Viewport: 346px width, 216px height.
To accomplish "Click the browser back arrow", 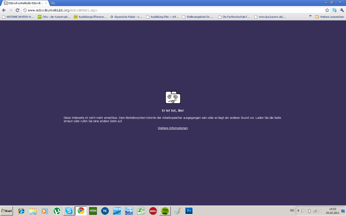I will pos(4,10).
